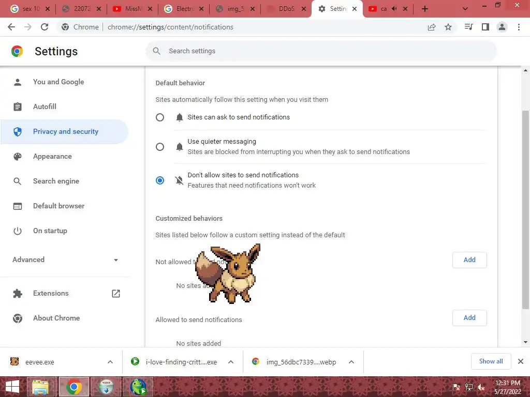Open the downloader app taskbar icon
The width and height of the screenshot is (530, 397).
[106, 387]
